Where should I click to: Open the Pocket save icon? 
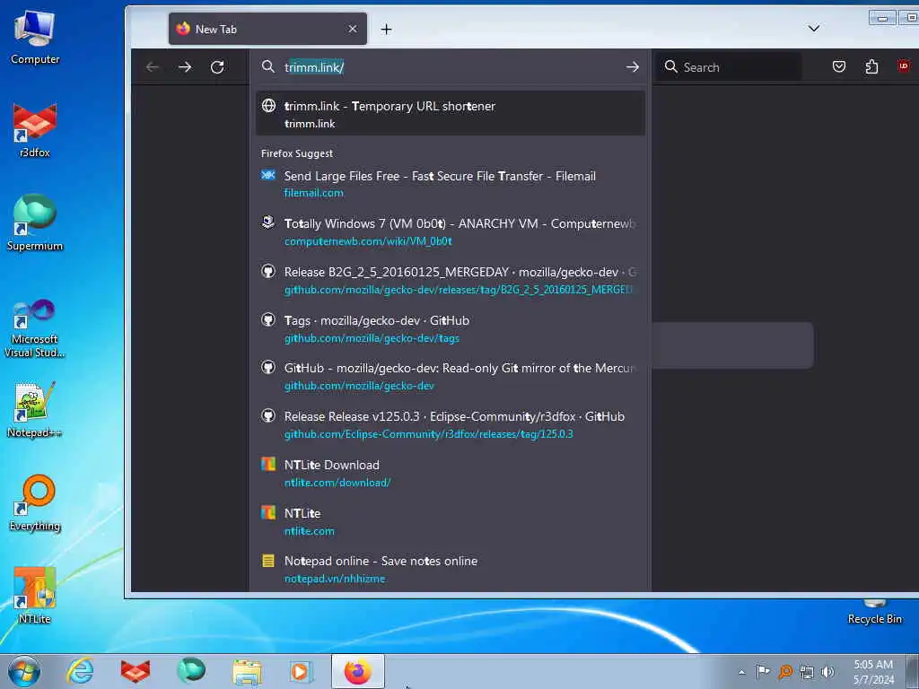click(839, 66)
